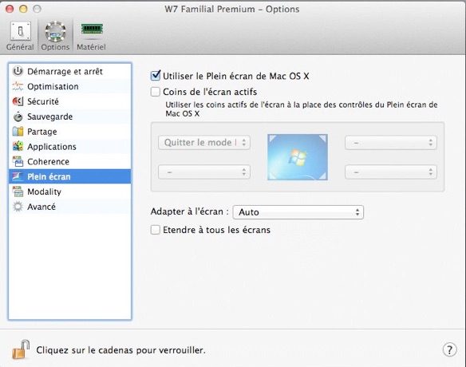
Task: Click the Optimisation graph icon
Action: click(18, 86)
